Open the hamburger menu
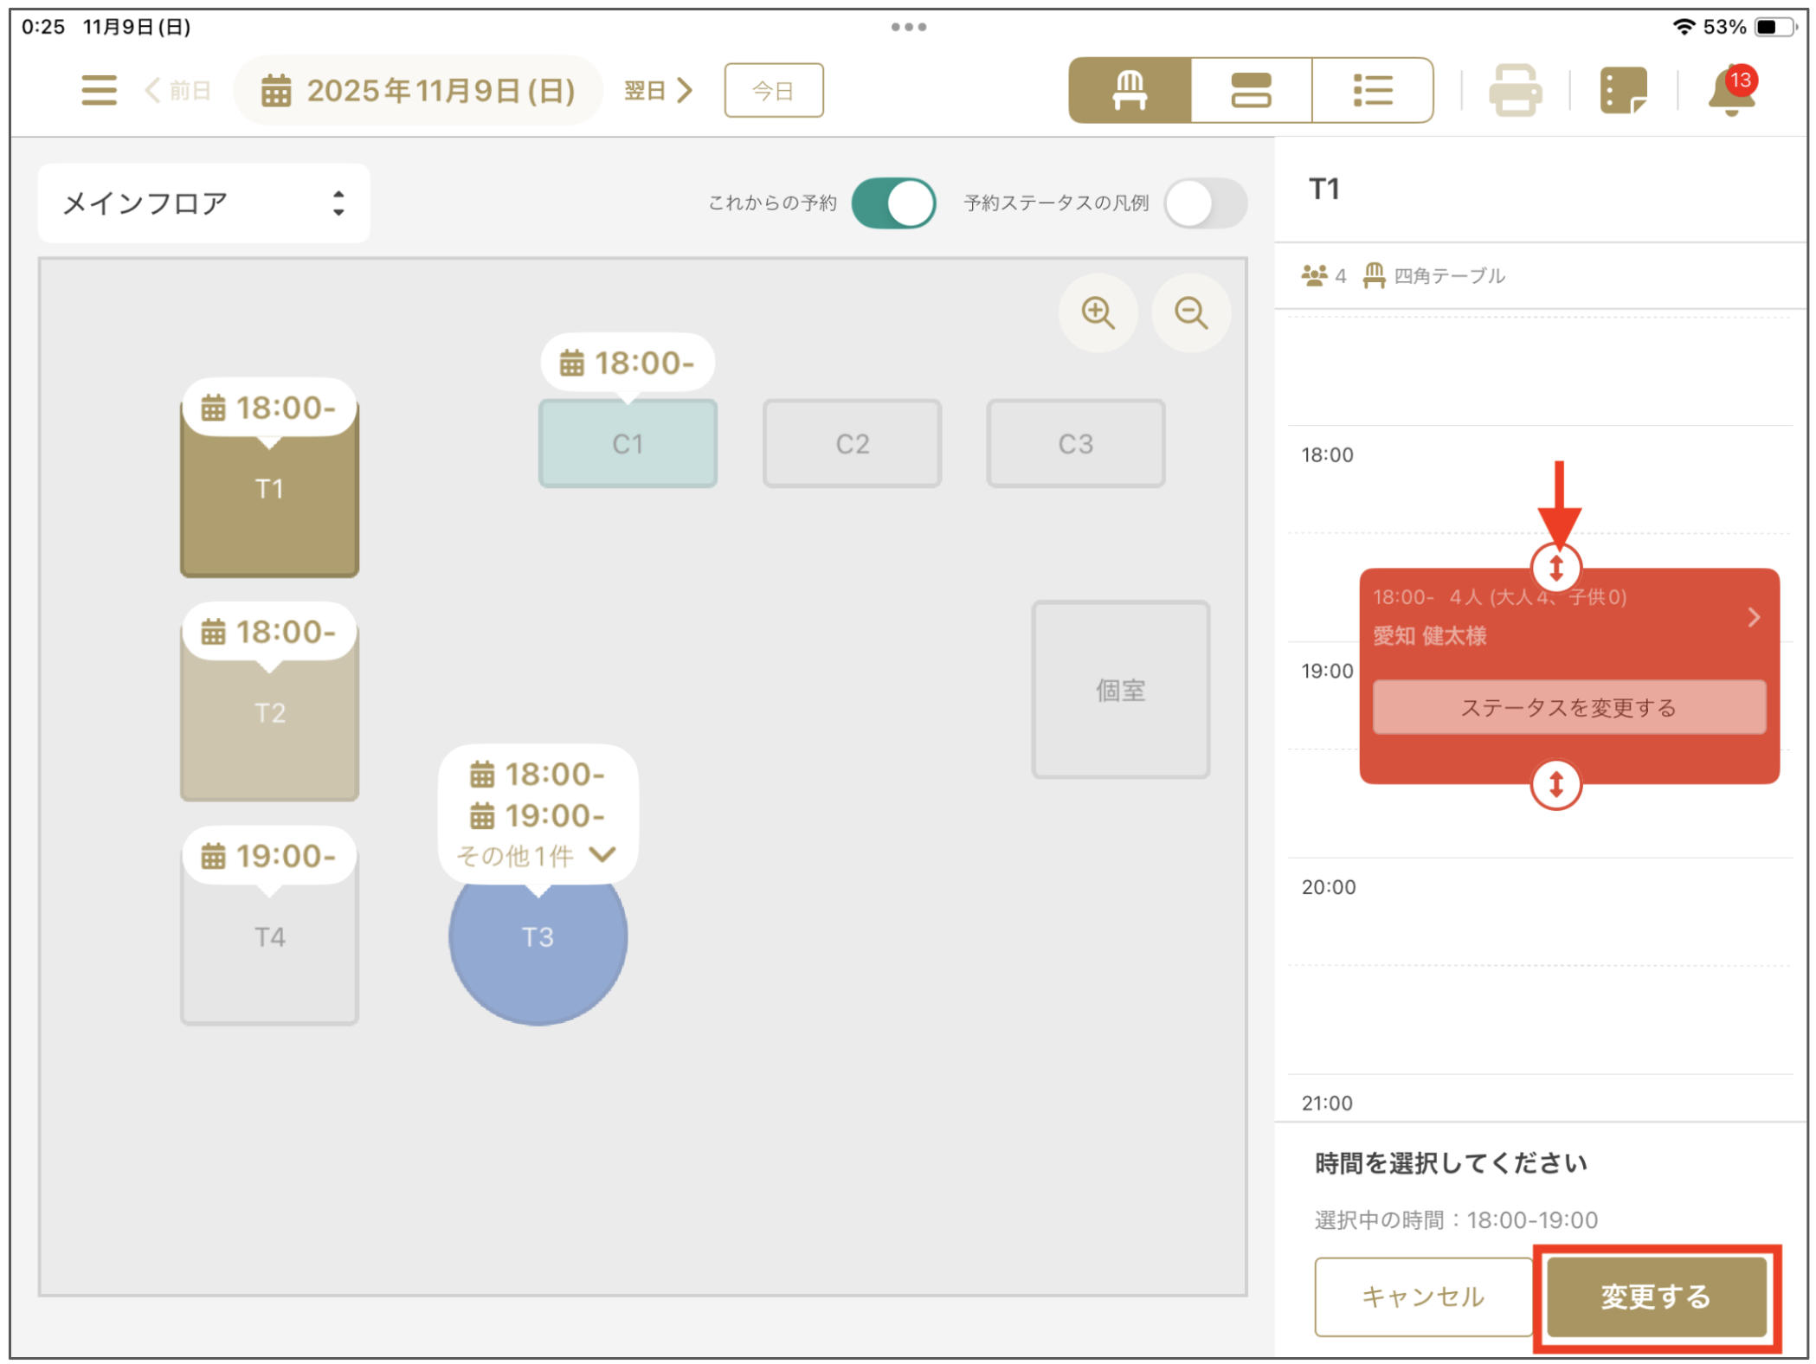The image size is (1816, 1364). pyautogui.click(x=99, y=90)
